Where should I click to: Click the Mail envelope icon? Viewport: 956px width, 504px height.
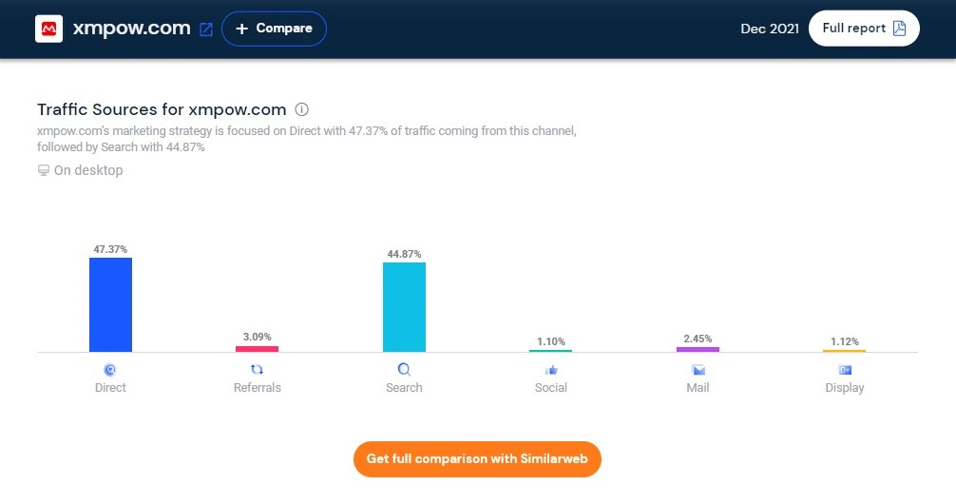point(698,370)
